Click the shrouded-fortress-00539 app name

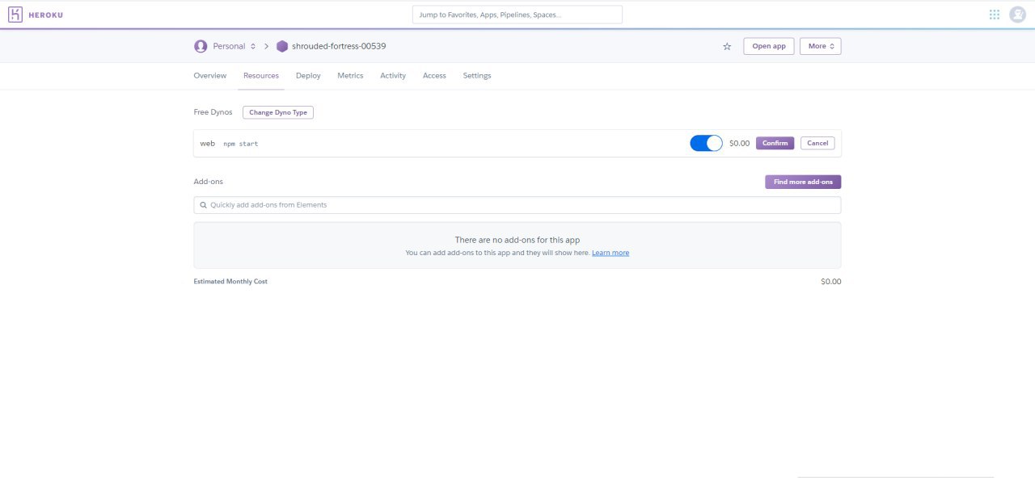(x=339, y=46)
